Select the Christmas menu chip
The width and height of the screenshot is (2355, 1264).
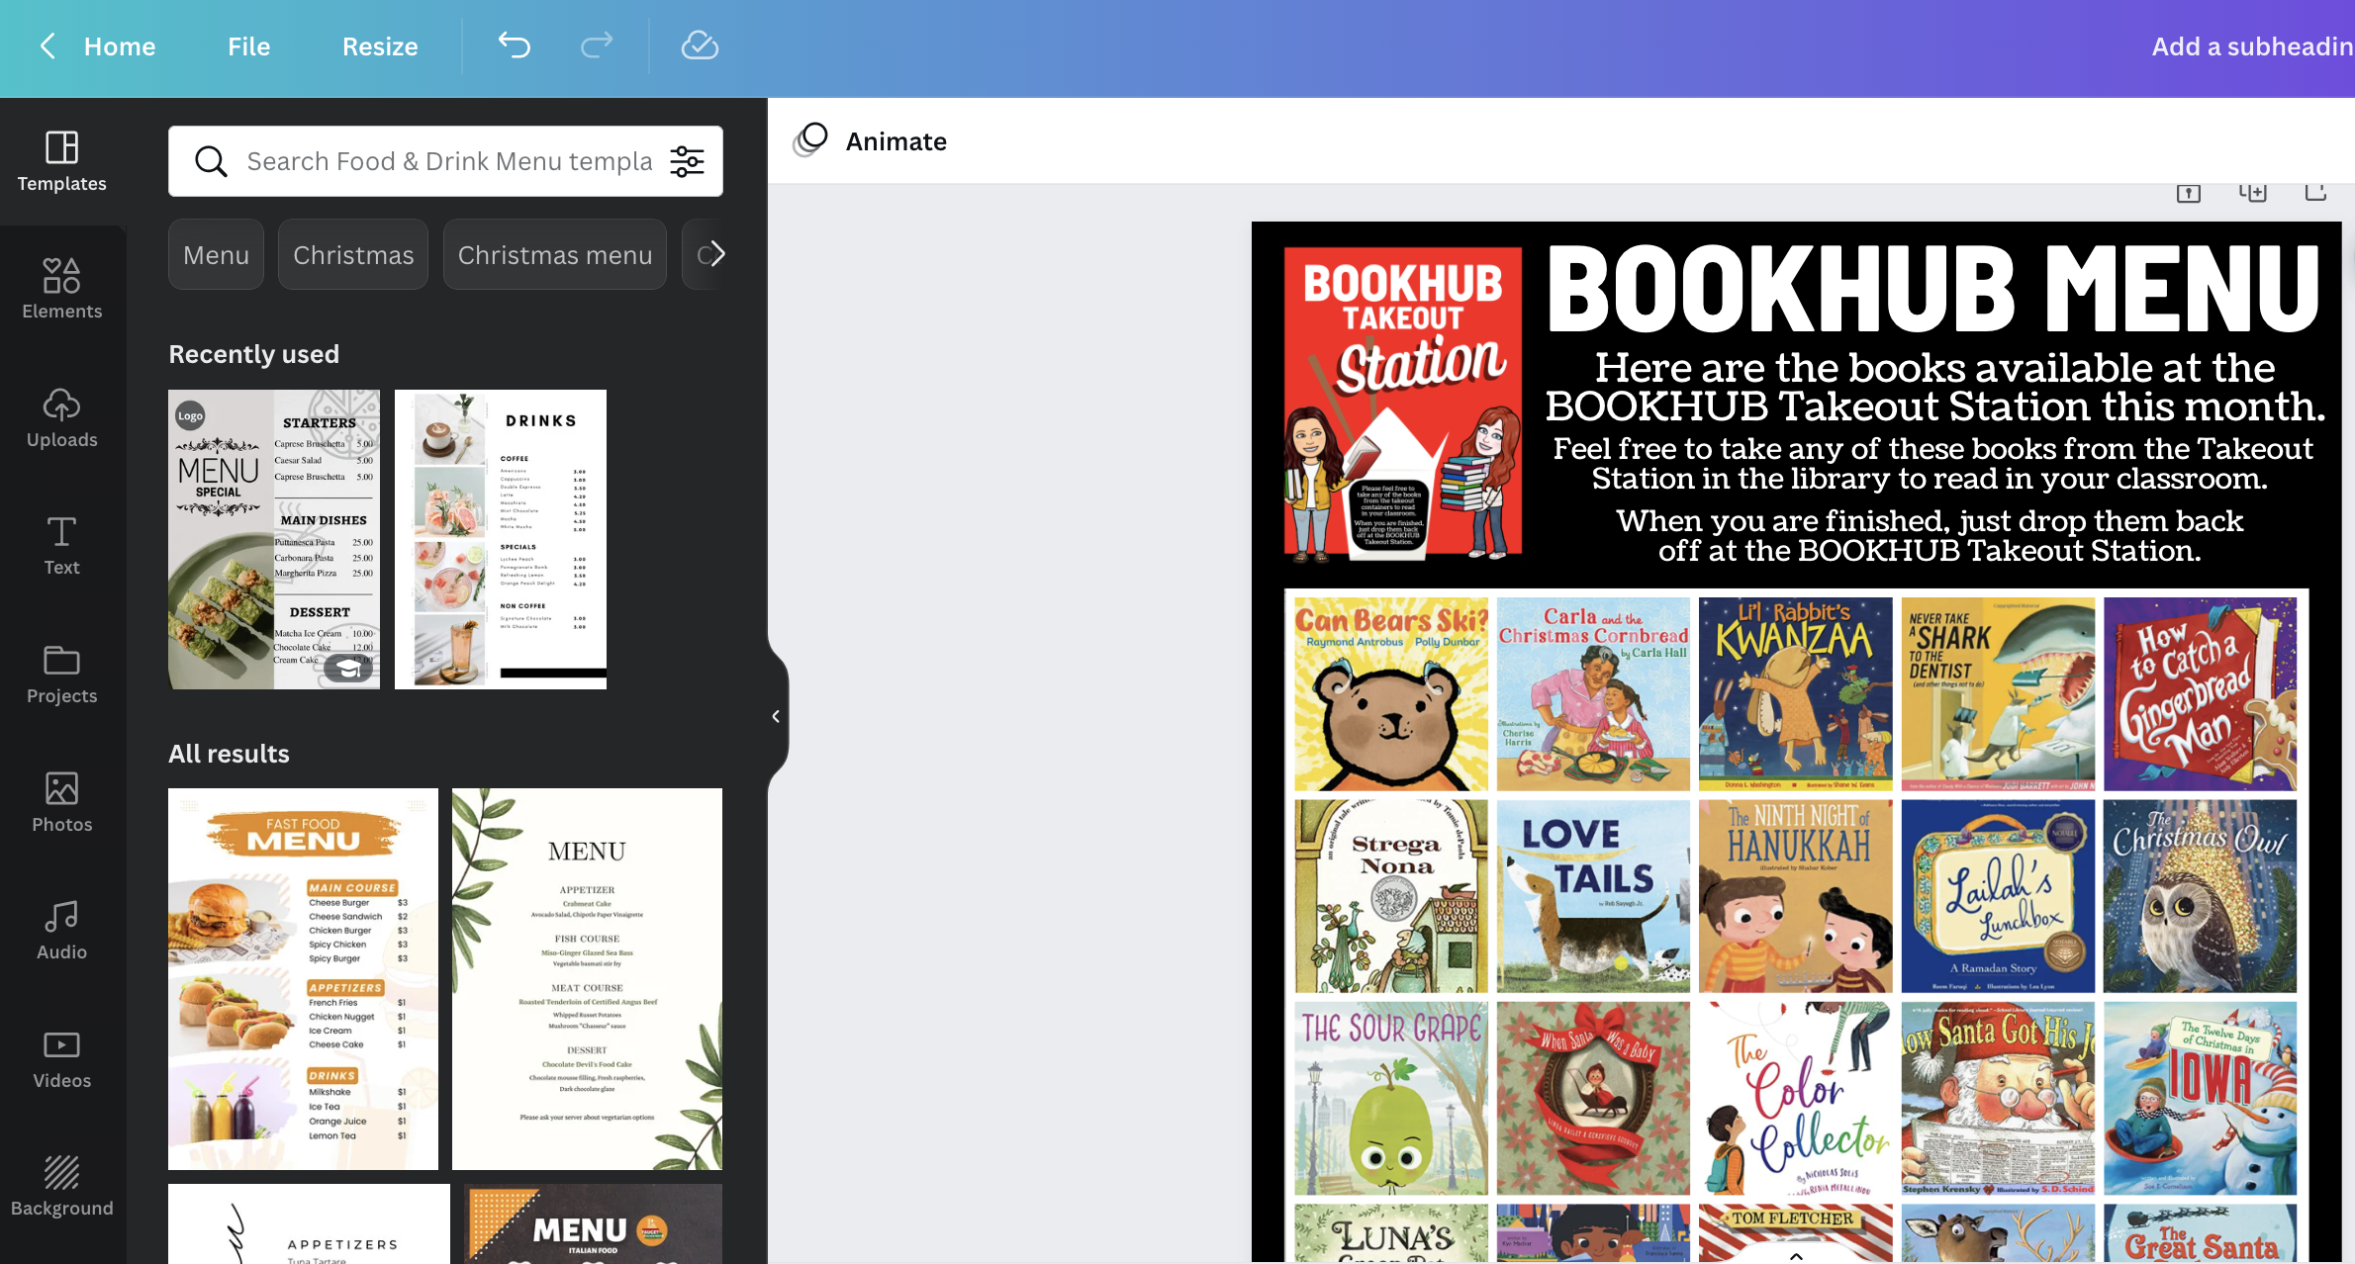[554, 255]
